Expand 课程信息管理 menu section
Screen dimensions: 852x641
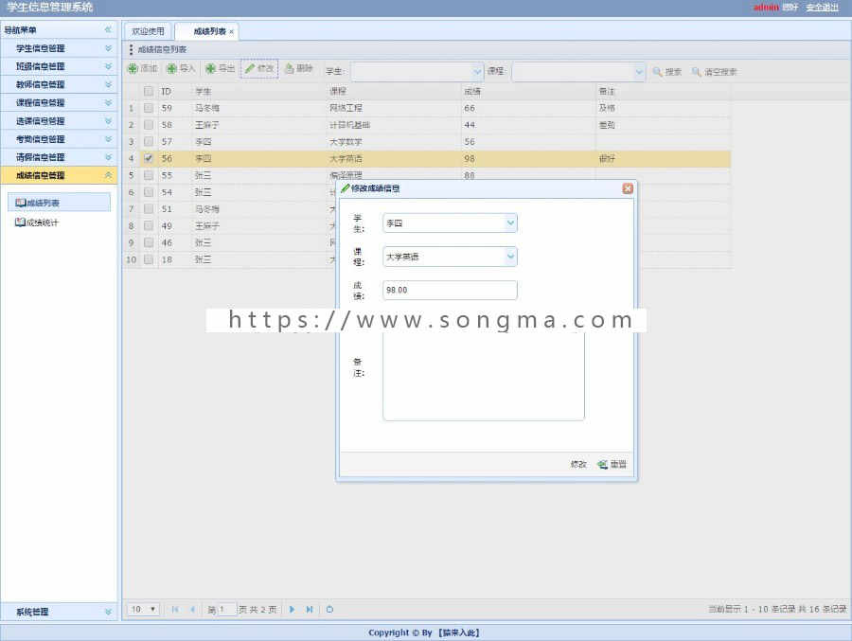(x=59, y=103)
